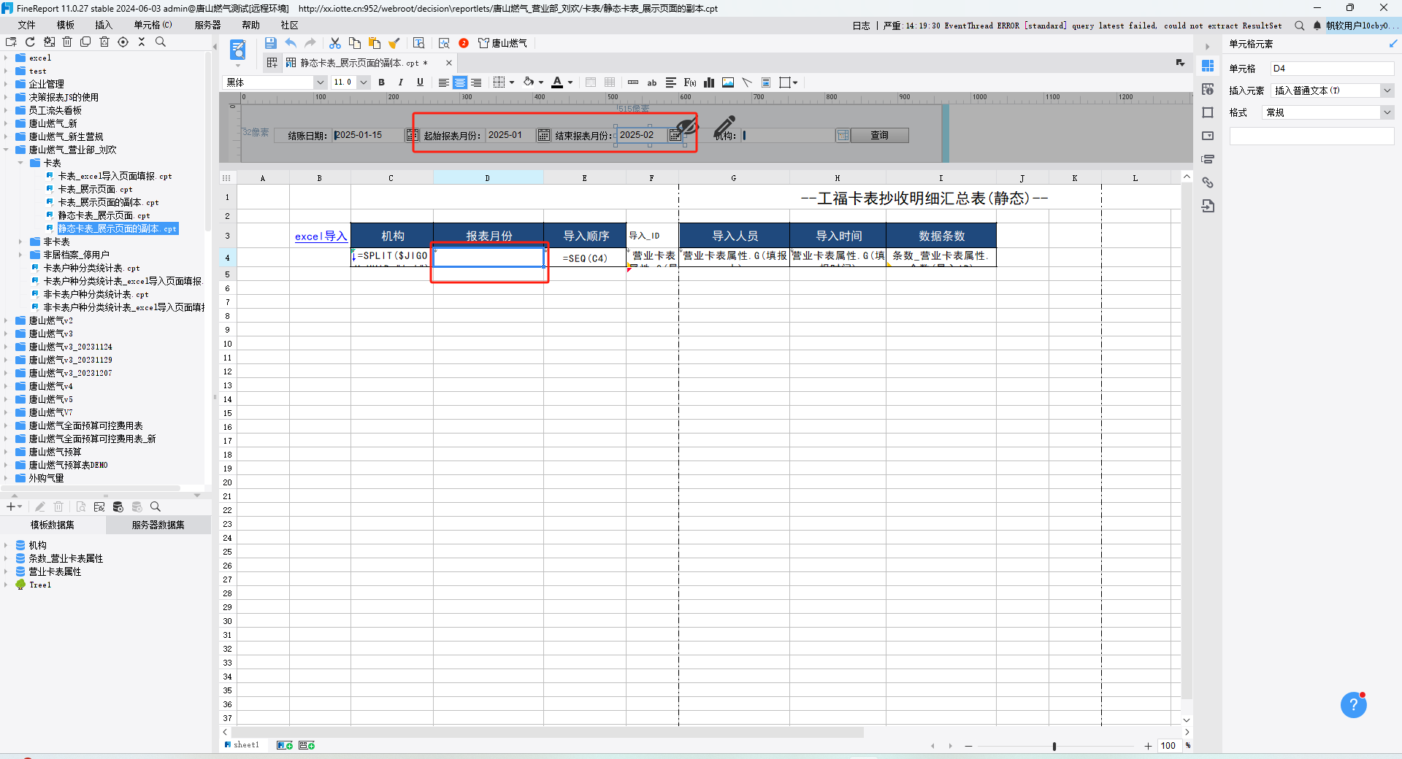Image resolution: width=1402 pixels, height=759 pixels.
Task: Click the excel导入 link cell
Action: point(321,236)
